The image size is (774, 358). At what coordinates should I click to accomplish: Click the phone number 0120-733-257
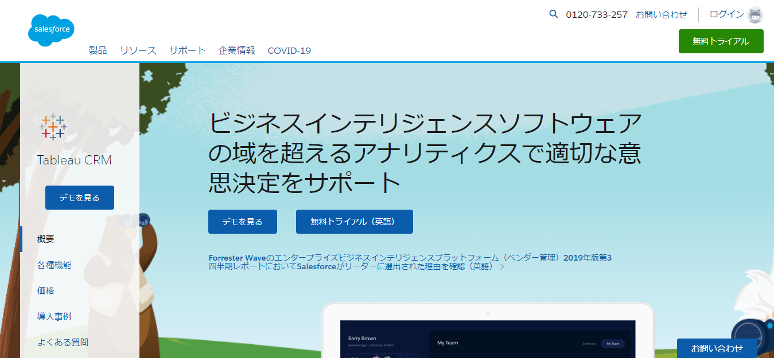pos(597,15)
